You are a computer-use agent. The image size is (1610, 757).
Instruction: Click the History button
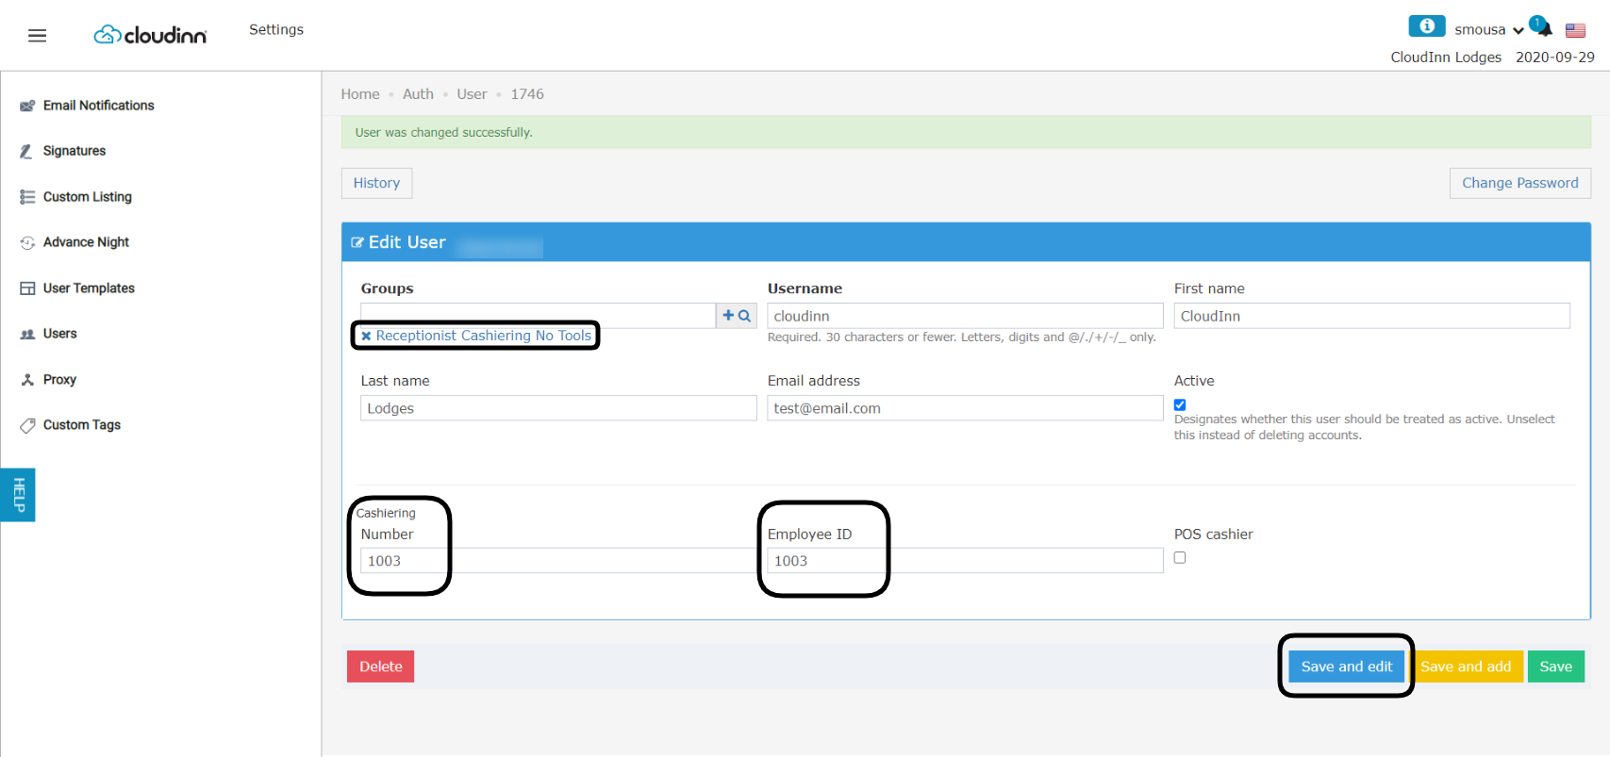pyautogui.click(x=376, y=183)
